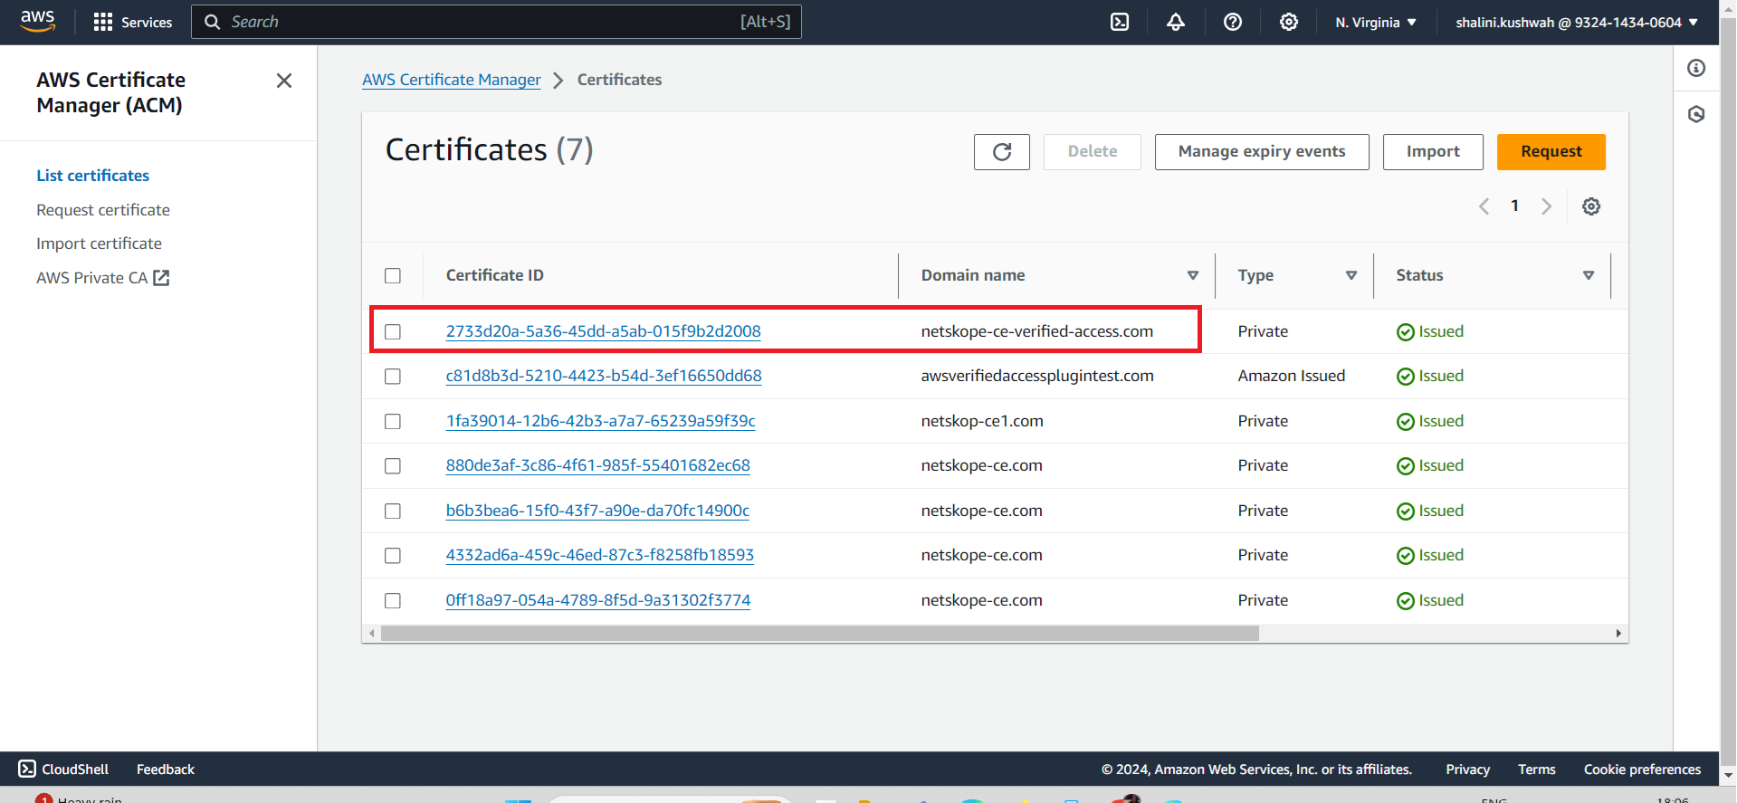Check certificate c81d8b3d-5210-4423-b54d-3ef16650dd68
Image resolution: width=1737 pixels, height=803 pixels.
coord(393,376)
